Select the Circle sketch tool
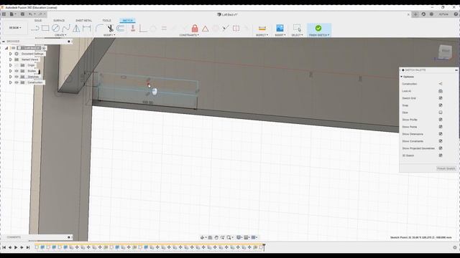 pos(55,28)
